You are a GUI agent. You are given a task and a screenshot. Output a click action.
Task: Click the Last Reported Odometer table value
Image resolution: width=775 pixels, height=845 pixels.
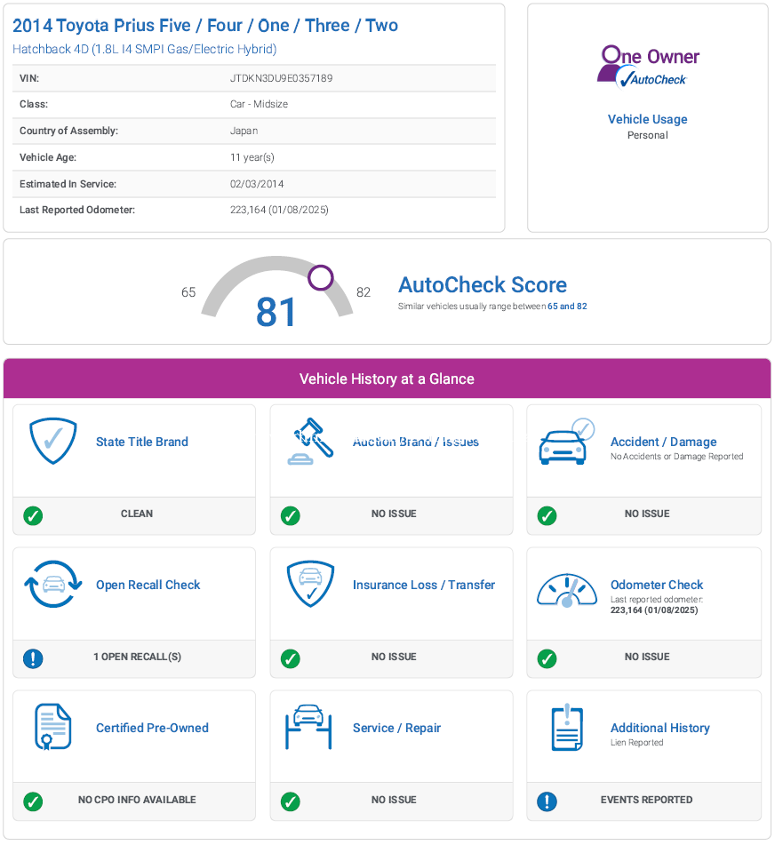pyautogui.click(x=279, y=210)
